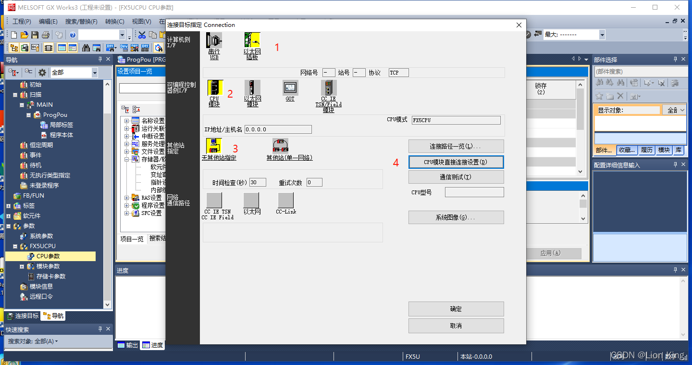Open the 工程(P) menu
The image size is (692, 365).
click(22, 22)
